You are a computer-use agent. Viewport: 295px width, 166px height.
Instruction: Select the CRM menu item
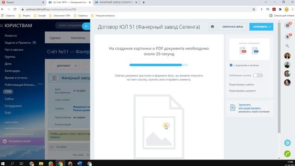point(8,91)
